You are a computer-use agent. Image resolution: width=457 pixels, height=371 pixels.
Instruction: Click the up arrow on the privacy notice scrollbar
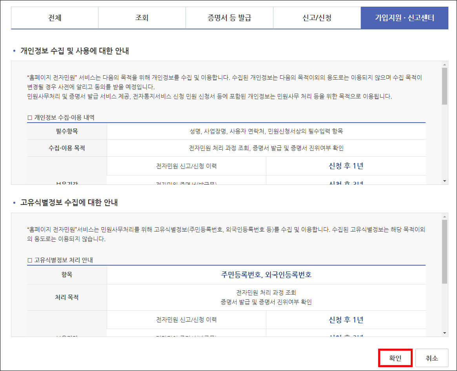tap(444, 64)
